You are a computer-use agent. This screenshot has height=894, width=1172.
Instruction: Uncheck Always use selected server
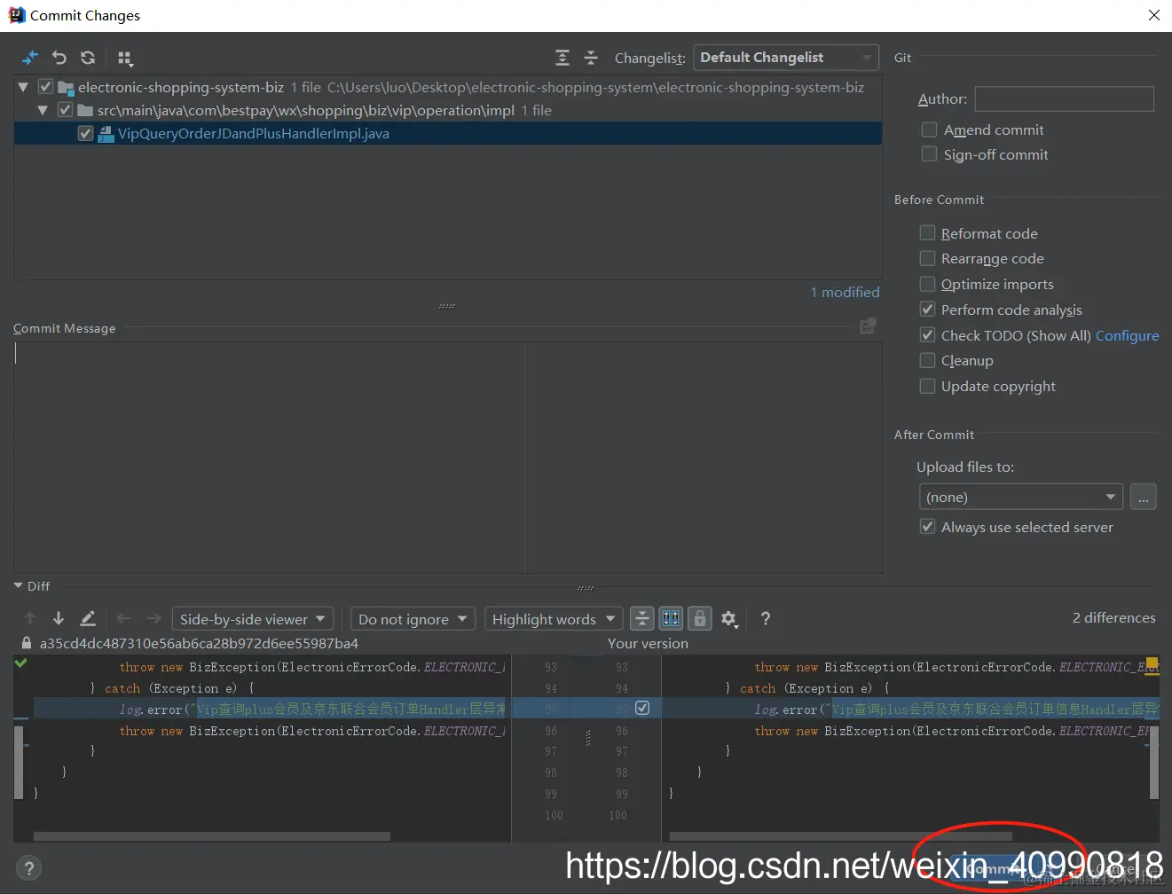(x=927, y=527)
